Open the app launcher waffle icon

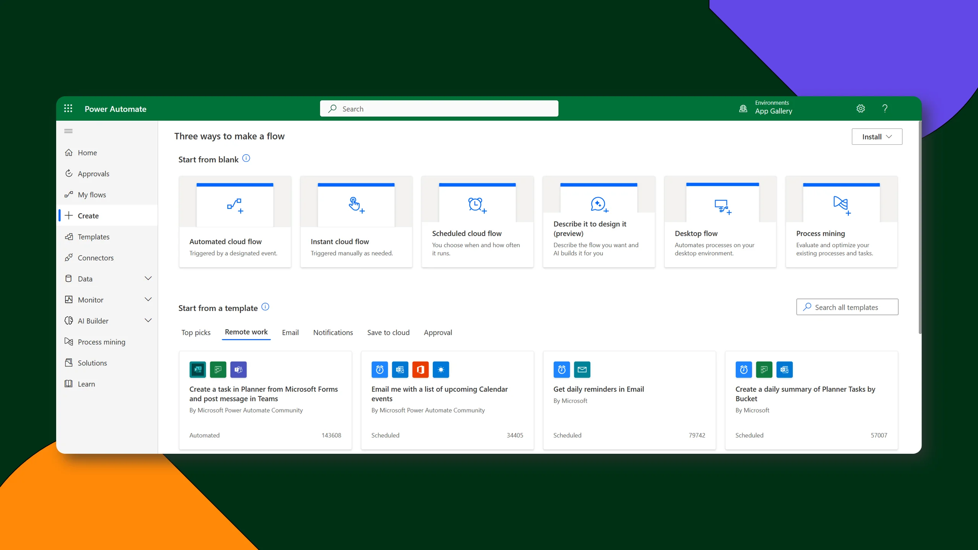[68, 108]
